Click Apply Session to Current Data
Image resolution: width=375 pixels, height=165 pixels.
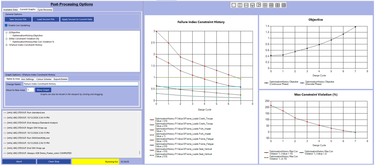[77, 19]
